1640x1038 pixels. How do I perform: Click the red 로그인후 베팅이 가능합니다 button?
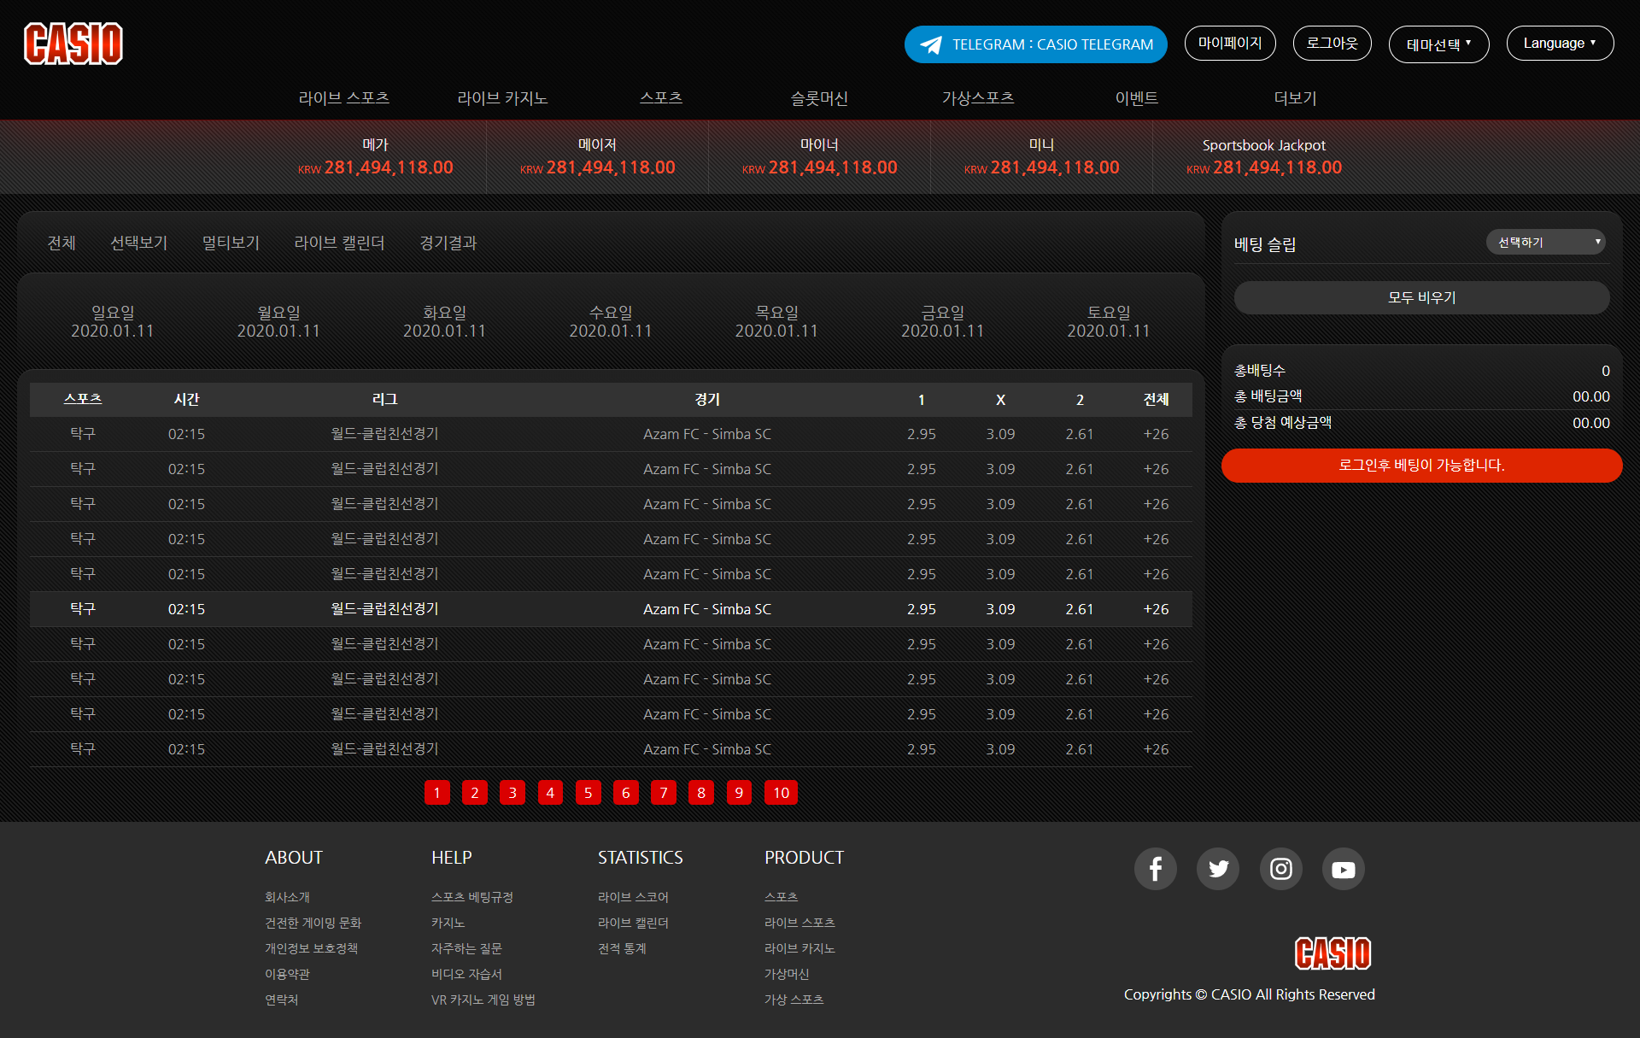1421,466
